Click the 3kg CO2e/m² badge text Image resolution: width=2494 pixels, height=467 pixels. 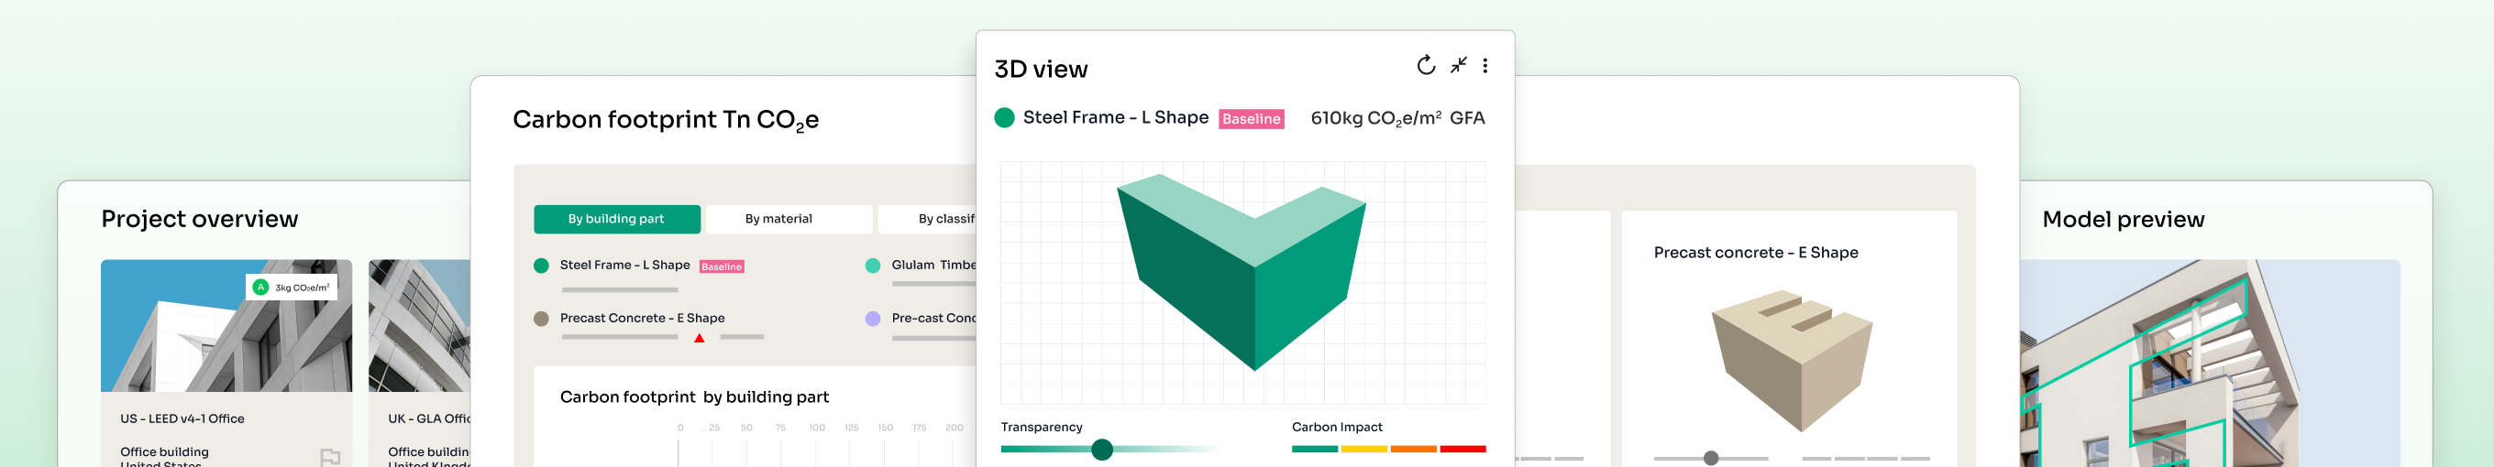(302, 288)
